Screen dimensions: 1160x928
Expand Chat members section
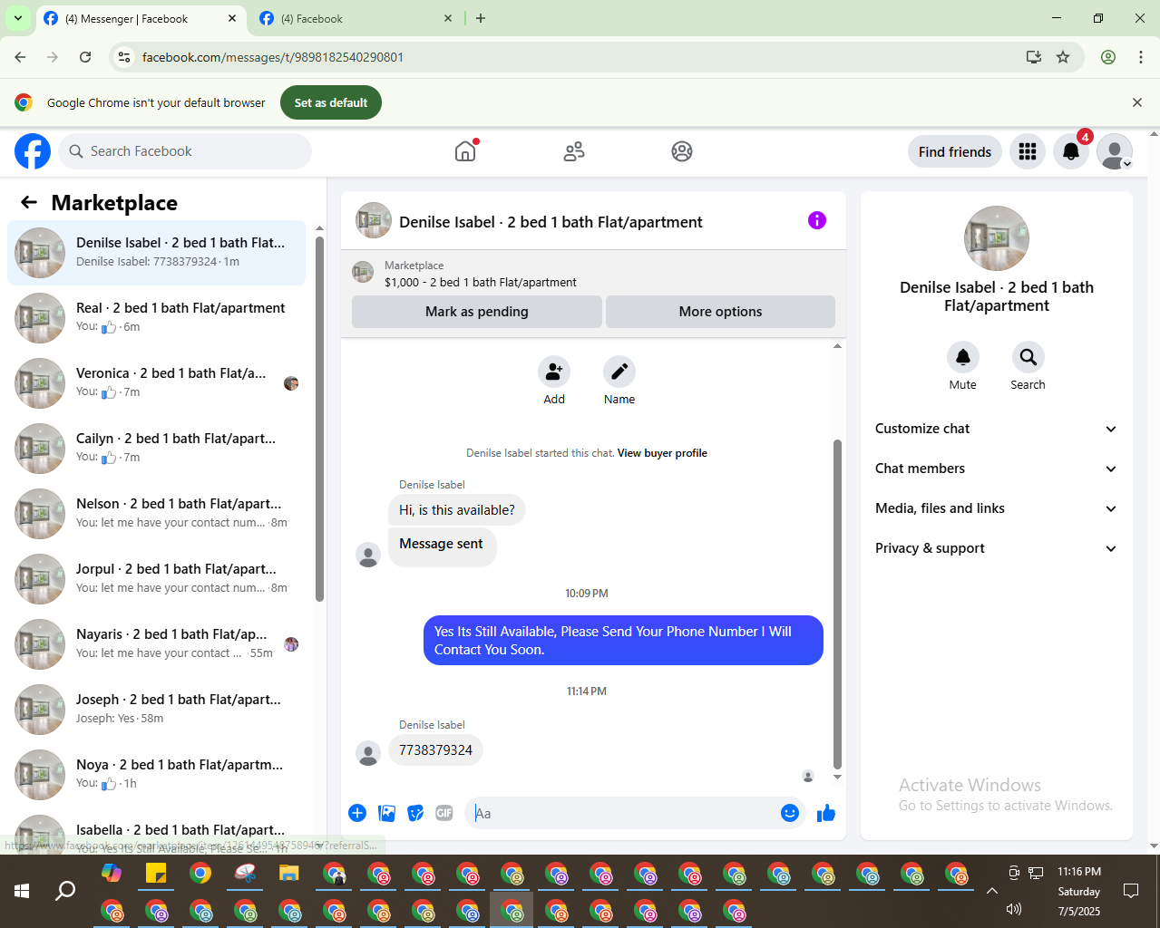996,469
